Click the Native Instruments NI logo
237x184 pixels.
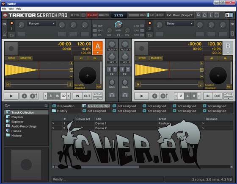(229, 15)
